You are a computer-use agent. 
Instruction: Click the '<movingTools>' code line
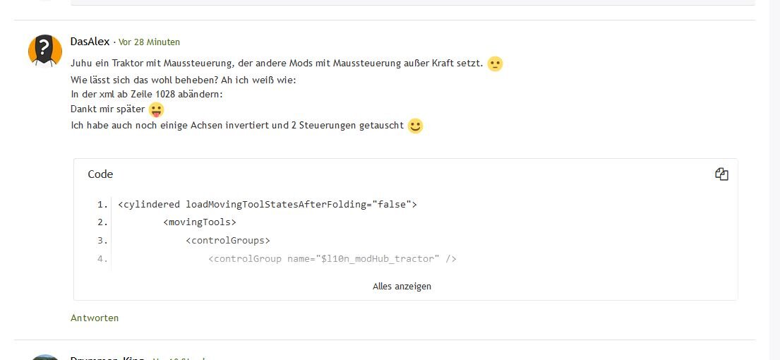(x=199, y=222)
